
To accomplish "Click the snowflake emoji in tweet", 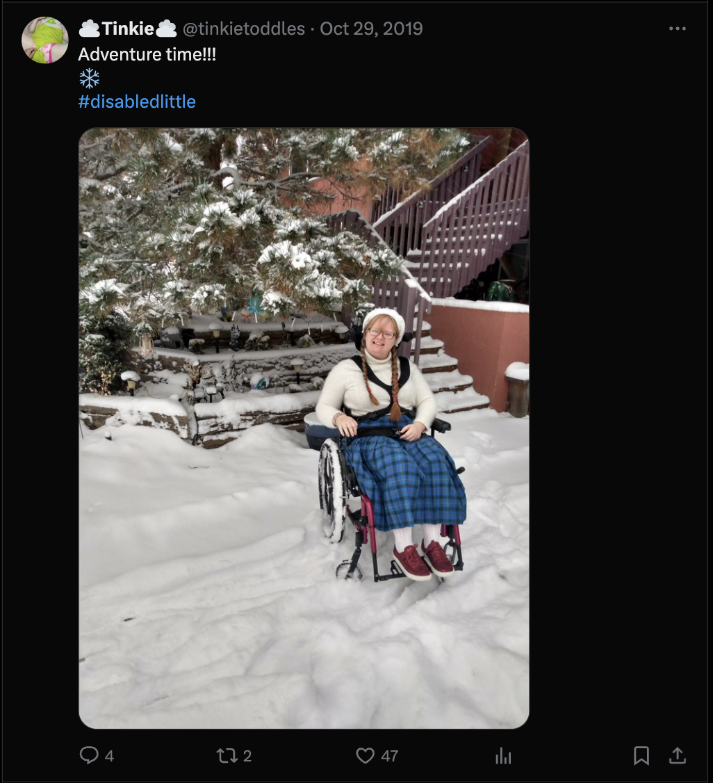I will pos(90,79).
